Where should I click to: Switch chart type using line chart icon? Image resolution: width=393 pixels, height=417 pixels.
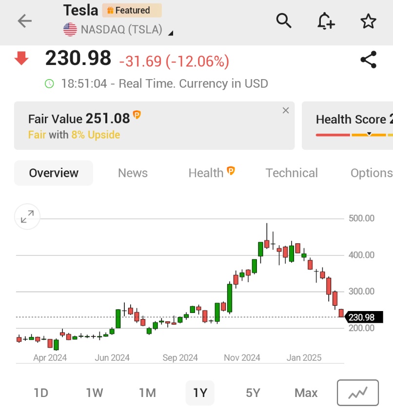click(x=358, y=393)
